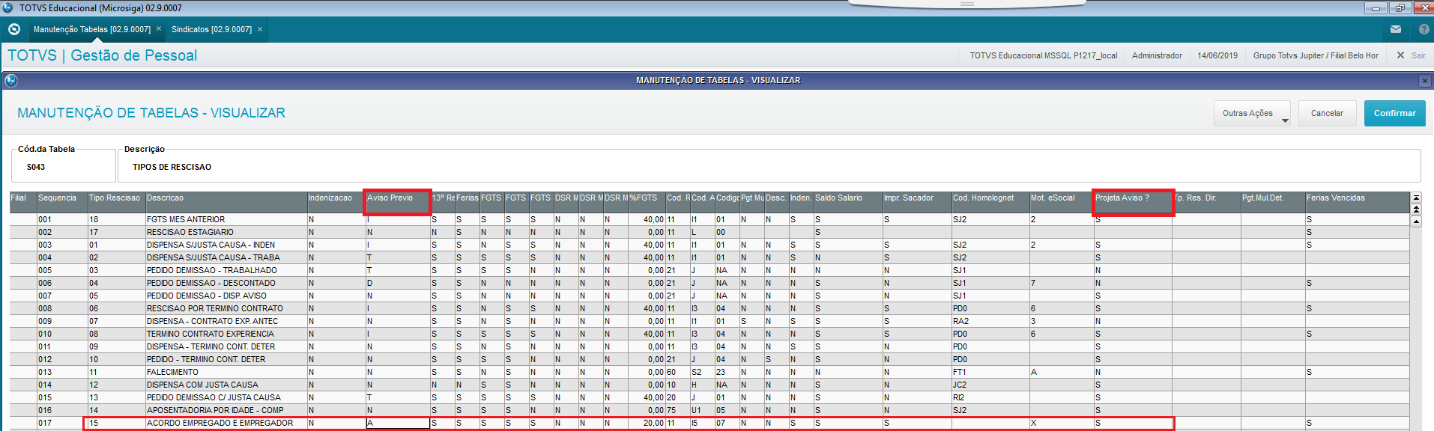This screenshot has width=1434, height=431.
Task: Open the mail envelope notifications icon
Action: [1395, 29]
